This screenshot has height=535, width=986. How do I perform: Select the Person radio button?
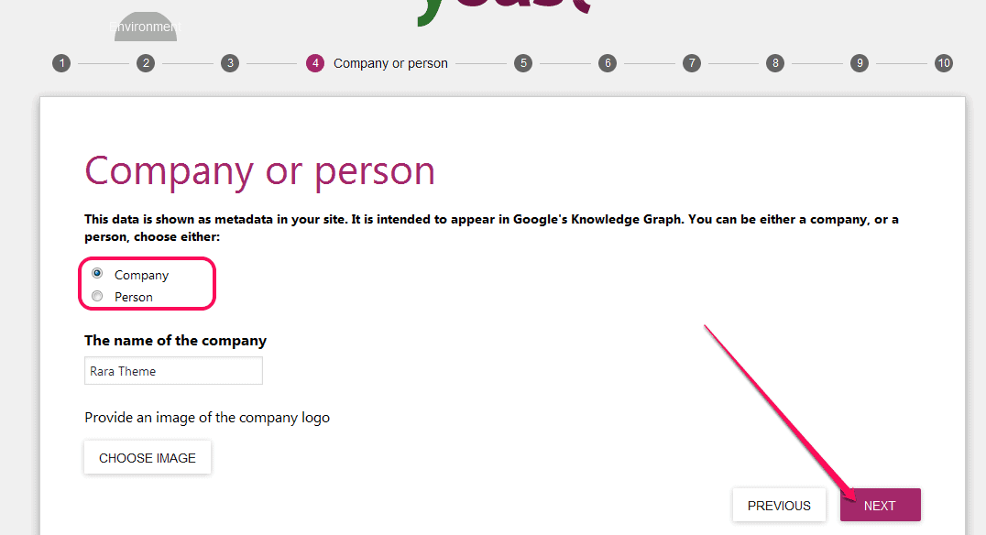(97, 295)
